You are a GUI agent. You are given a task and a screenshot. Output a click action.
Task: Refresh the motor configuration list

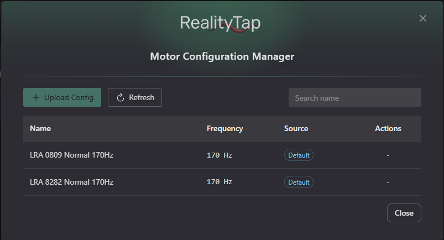pos(135,97)
